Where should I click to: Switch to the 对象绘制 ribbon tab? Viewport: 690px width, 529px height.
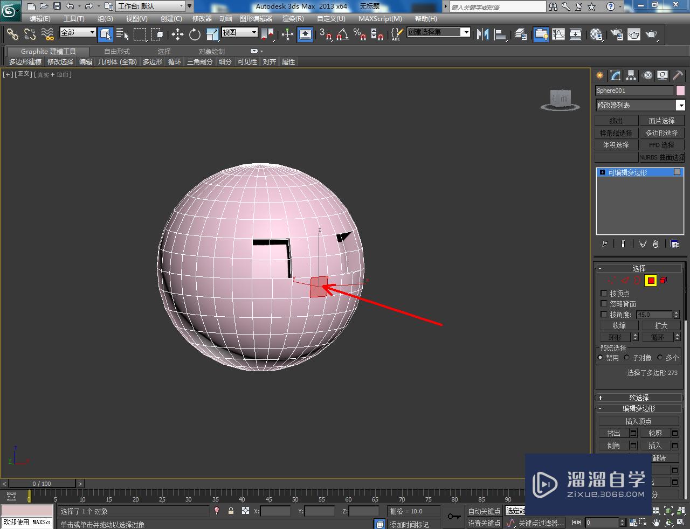[x=212, y=52]
